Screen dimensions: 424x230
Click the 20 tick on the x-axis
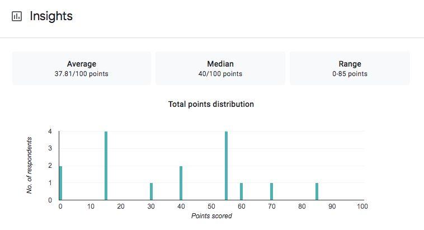pos(121,206)
